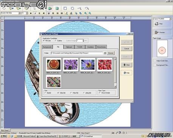
Task: Align text center in toolbar
Action: (x=53, y=13)
